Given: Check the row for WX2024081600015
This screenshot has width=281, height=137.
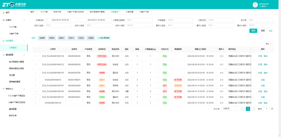Looking at the screenshot, I should (x=36, y=80).
